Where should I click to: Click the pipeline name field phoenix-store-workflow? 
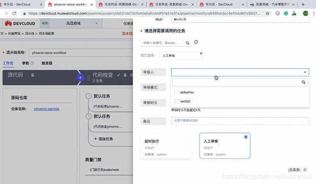pyautogui.click(x=81, y=53)
